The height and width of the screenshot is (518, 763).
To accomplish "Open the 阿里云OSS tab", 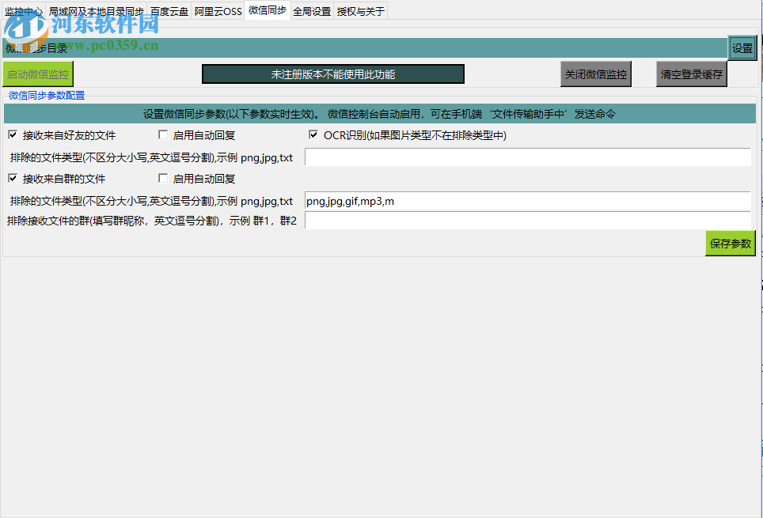I will (x=218, y=11).
